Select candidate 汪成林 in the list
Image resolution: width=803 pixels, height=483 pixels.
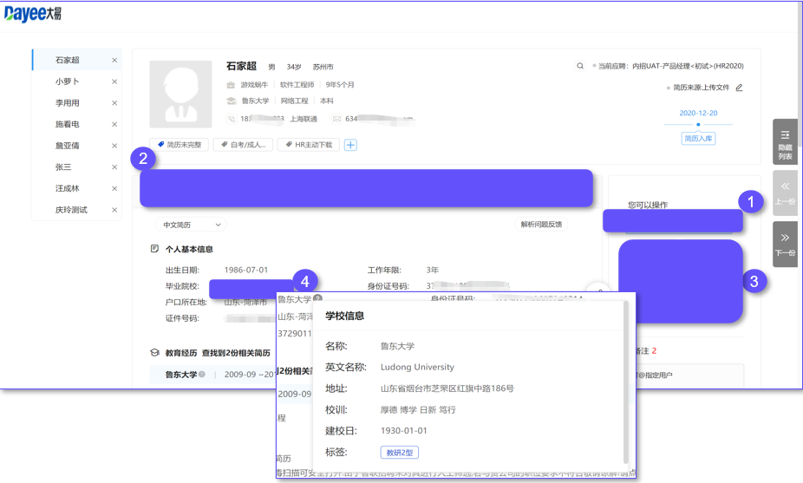67,188
